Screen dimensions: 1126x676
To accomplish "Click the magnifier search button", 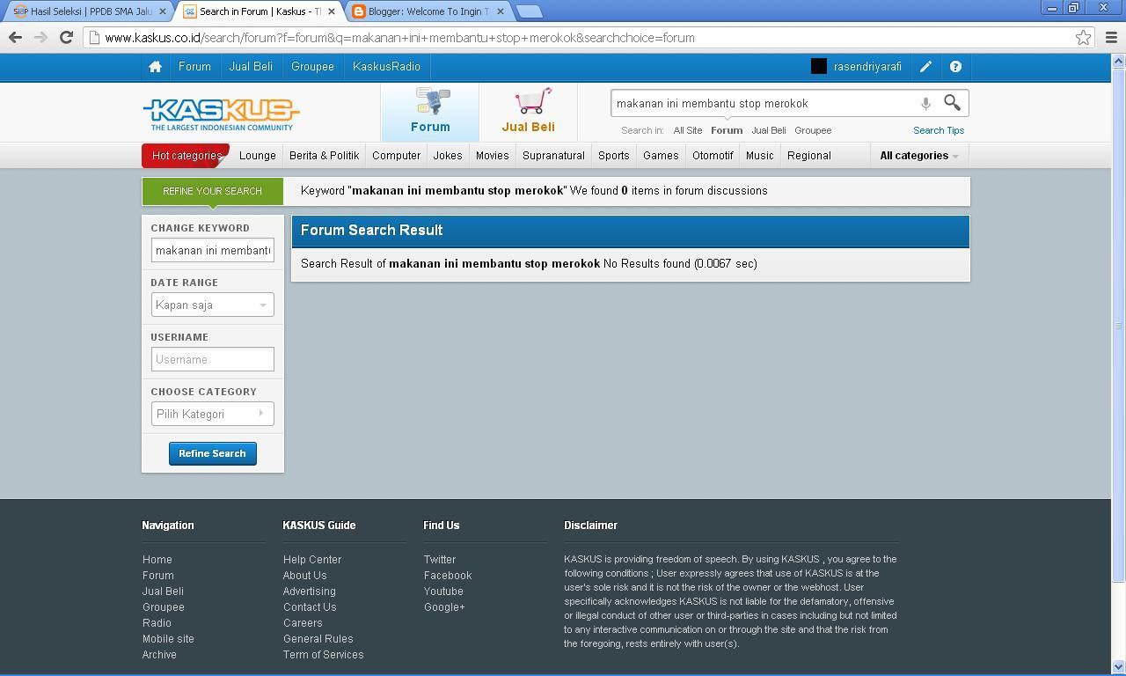I will coord(952,103).
